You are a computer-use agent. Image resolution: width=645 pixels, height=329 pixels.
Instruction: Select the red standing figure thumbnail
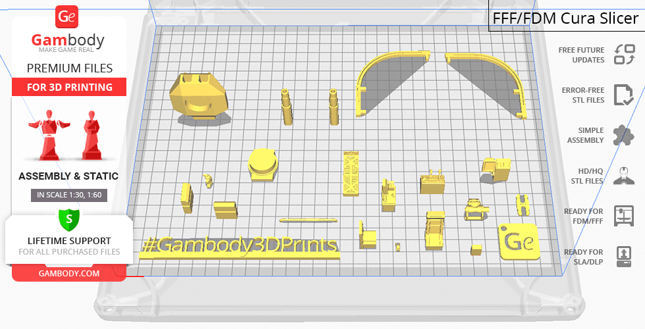pos(91,135)
